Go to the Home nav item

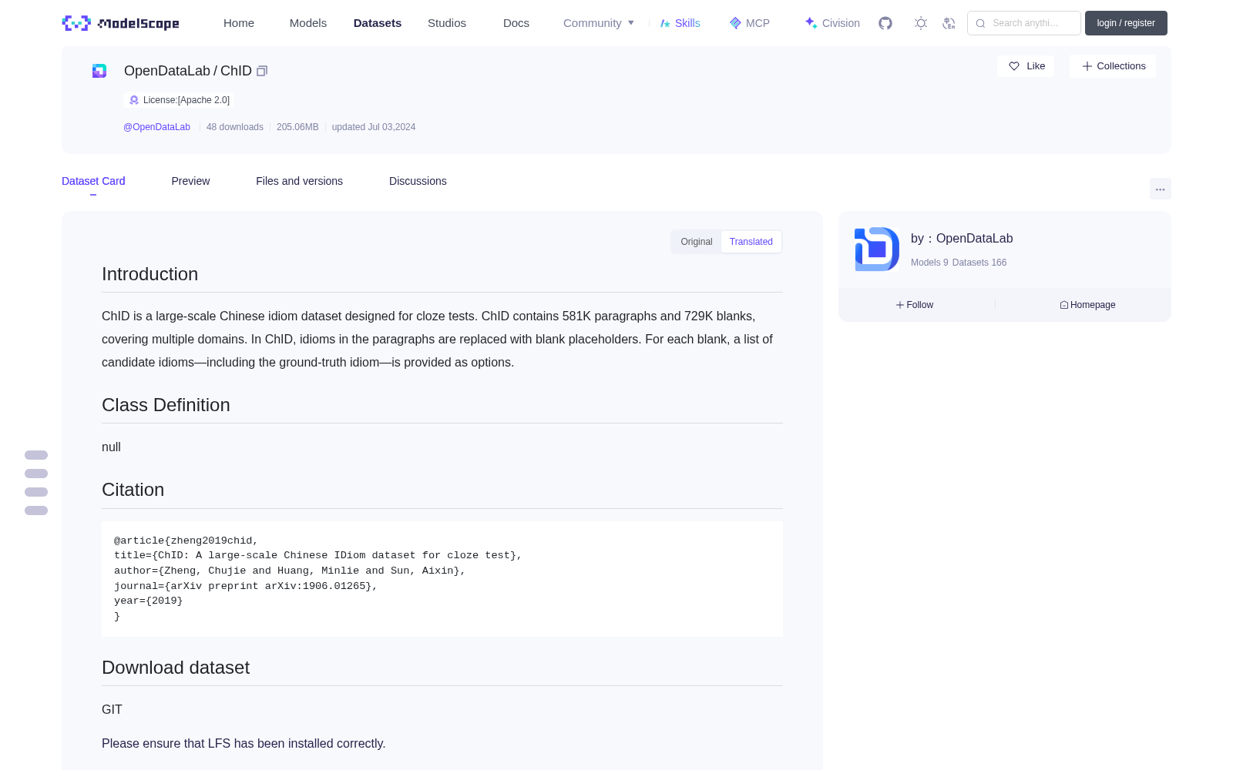click(239, 23)
